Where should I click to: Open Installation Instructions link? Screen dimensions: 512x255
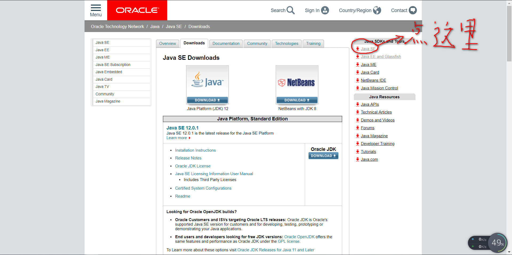(195, 150)
